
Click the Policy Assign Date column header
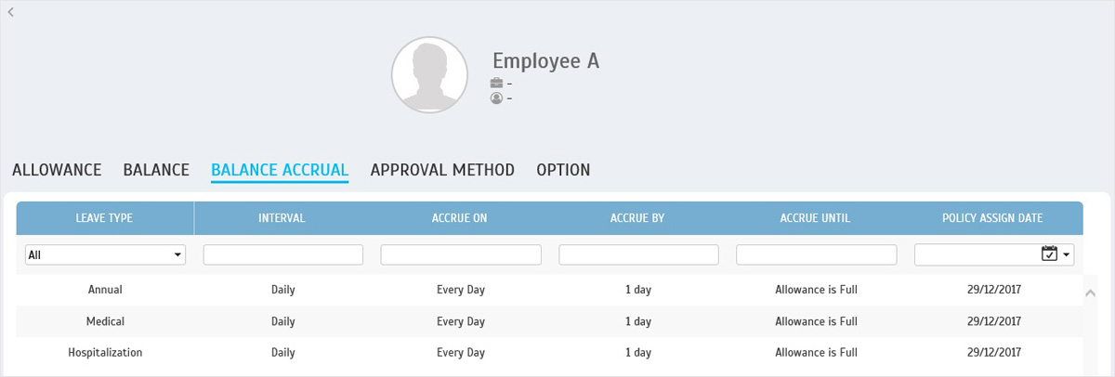[993, 218]
